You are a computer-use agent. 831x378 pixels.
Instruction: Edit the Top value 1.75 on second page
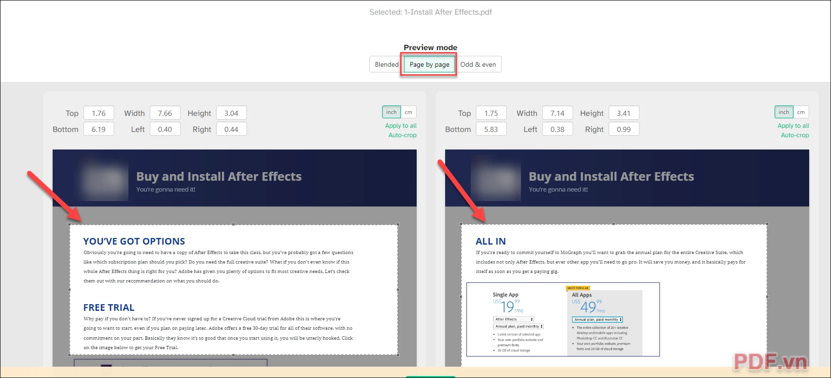(491, 113)
